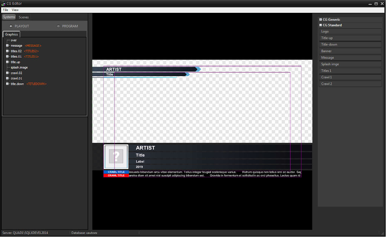The height and width of the screenshot is (237, 386).
Task: Close the CG Editor window
Action: tap(382, 4)
